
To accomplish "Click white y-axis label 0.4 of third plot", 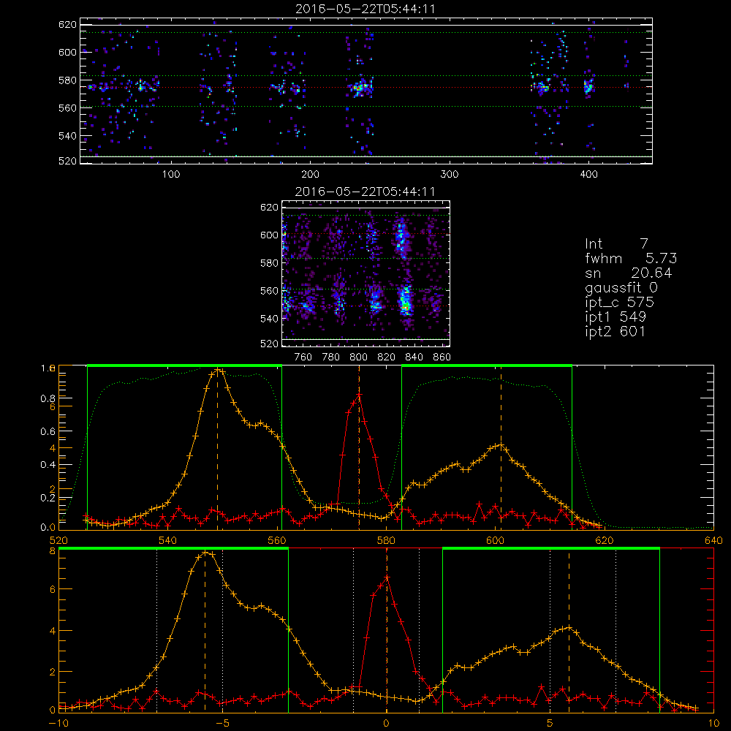I will [x=47, y=465].
